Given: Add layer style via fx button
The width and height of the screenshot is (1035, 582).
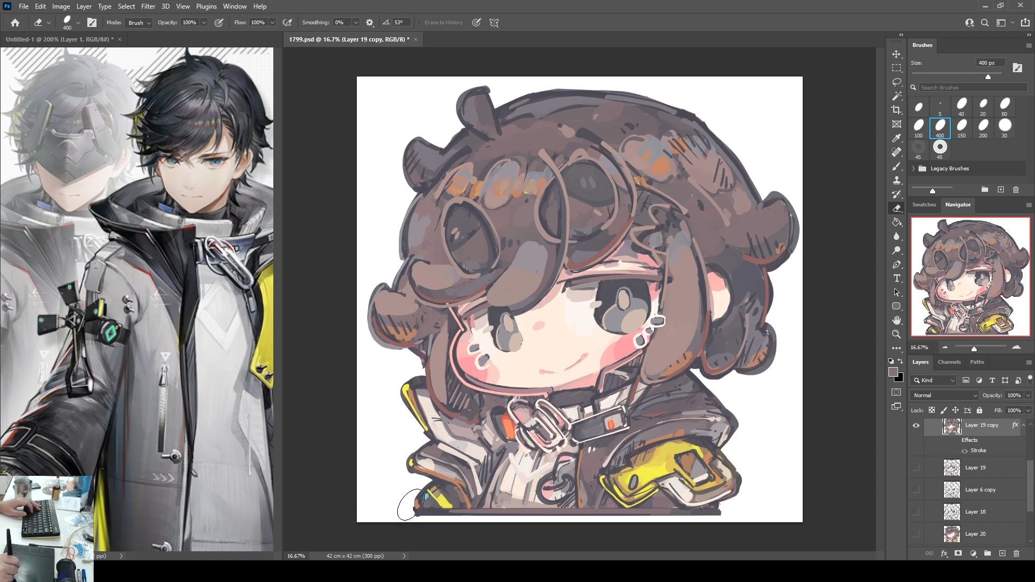Looking at the screenshot, I should click(x=944, y=553).
